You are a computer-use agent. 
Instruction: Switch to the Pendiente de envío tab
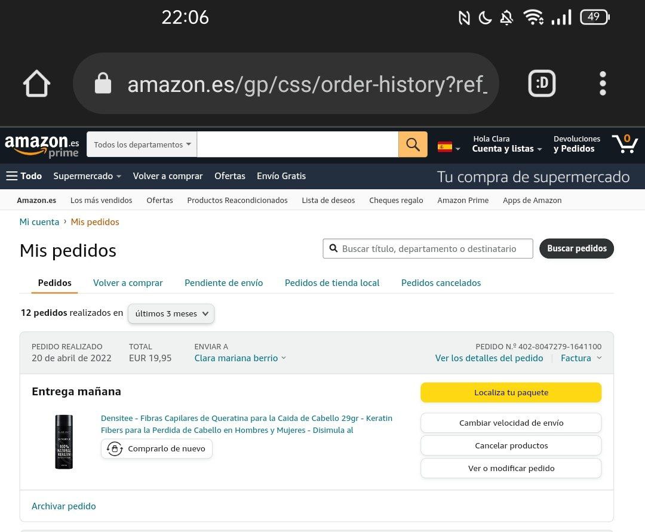tap(224, 283)
